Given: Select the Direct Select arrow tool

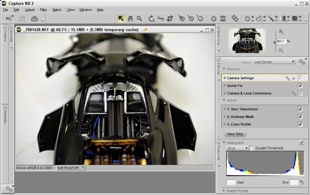Looking at the screenshot, I should [x=121, y=19].
